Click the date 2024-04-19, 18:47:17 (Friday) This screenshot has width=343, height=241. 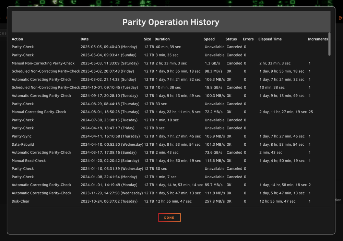coord(107,128)
